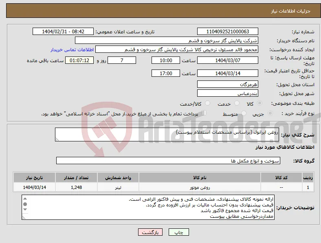Click the ردیف column header
Screen dimensions: 321x243
308,178
